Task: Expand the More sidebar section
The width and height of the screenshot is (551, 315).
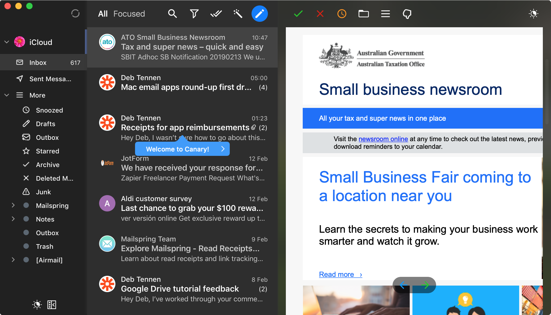Action: (x=7, y=95)
